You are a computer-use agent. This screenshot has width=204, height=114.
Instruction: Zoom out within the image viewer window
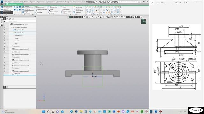176,3
